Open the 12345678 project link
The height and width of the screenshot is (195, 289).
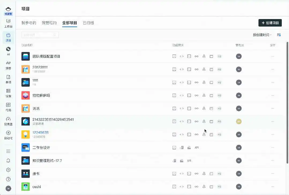pyautogui.click(x=40, y=133)
